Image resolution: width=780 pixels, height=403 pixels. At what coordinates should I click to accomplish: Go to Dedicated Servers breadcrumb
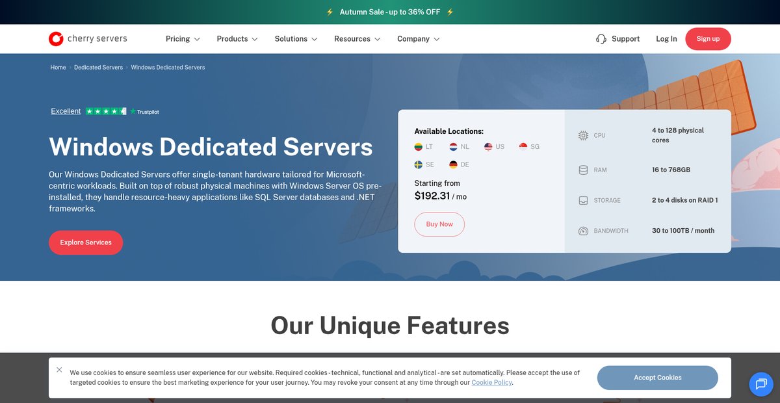coord(98,68)
